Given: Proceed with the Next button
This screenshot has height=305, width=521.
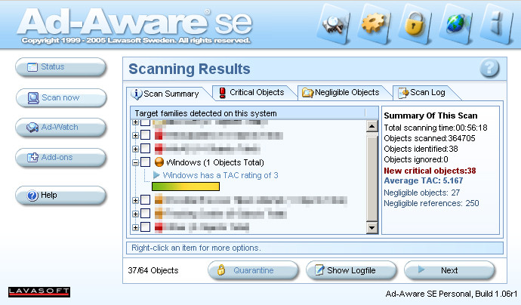Looking at the screenshot, I should coord(449,270).
